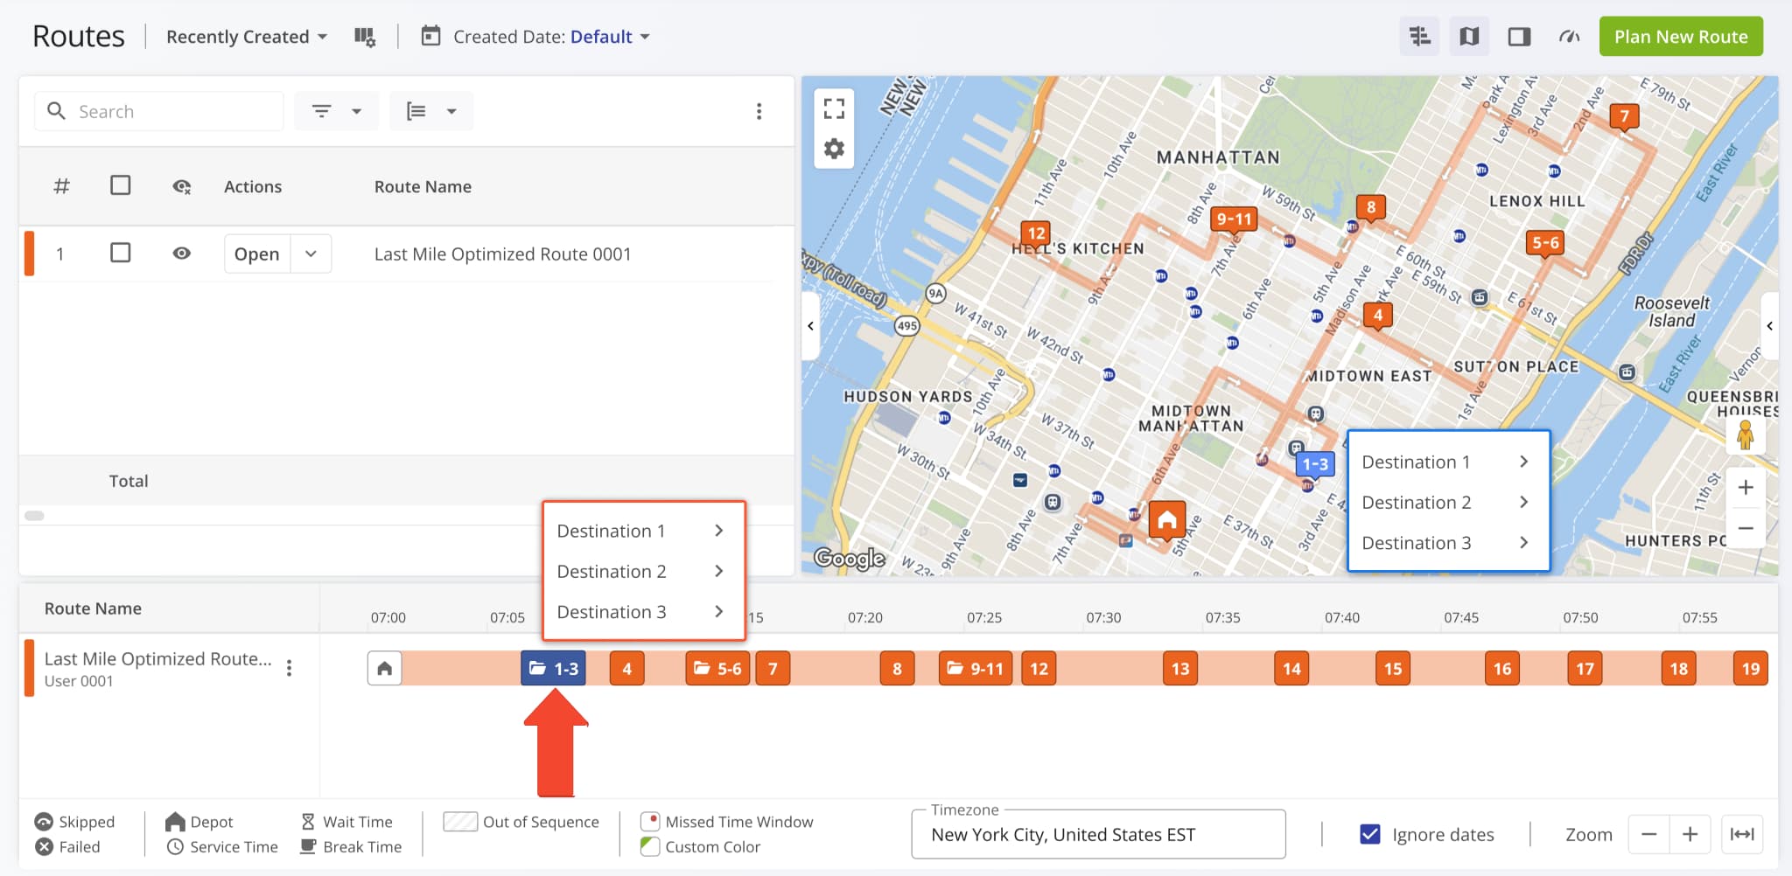Expand the chevron next to Open
Image resolution: width=1792 pixels, height=876 pixels.
(x=310, y=254)
